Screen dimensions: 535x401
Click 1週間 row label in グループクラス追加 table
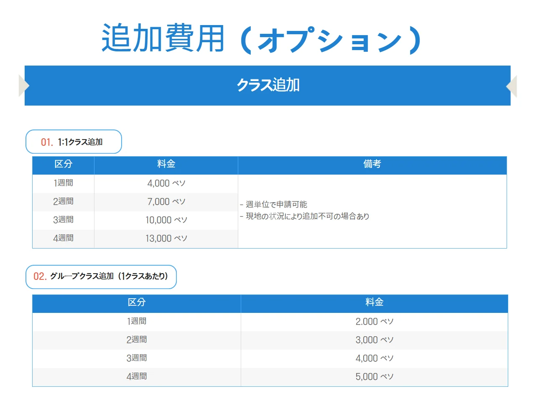coord(137,321)
